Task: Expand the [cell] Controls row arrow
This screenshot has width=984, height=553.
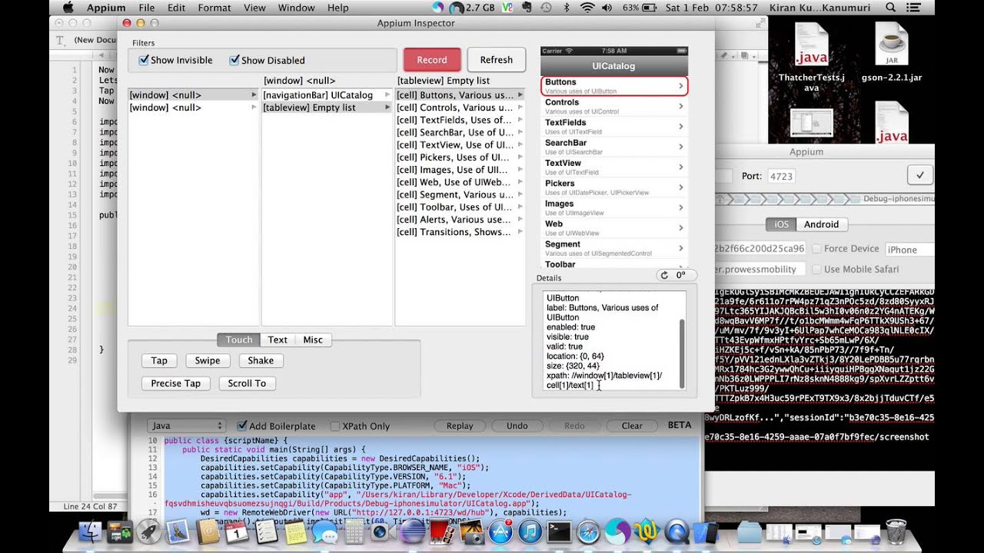Action: tap(520, 108)
